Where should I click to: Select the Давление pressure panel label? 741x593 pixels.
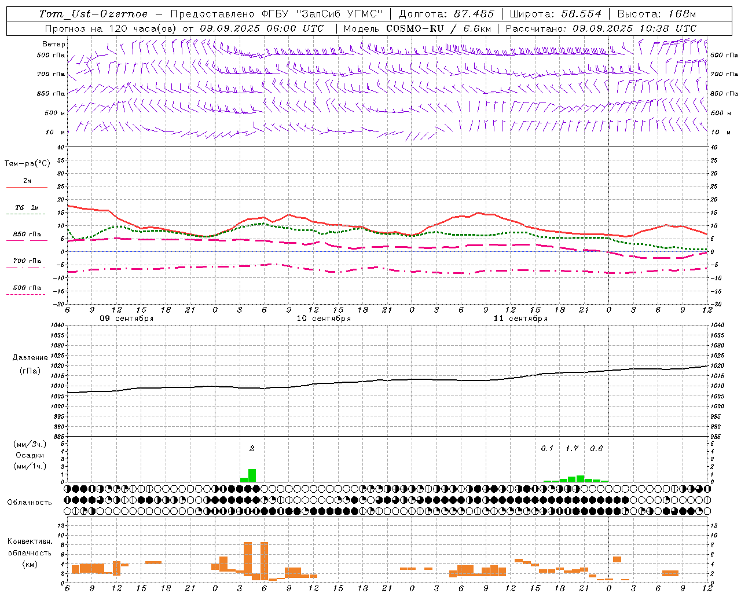tap(30, 358)
